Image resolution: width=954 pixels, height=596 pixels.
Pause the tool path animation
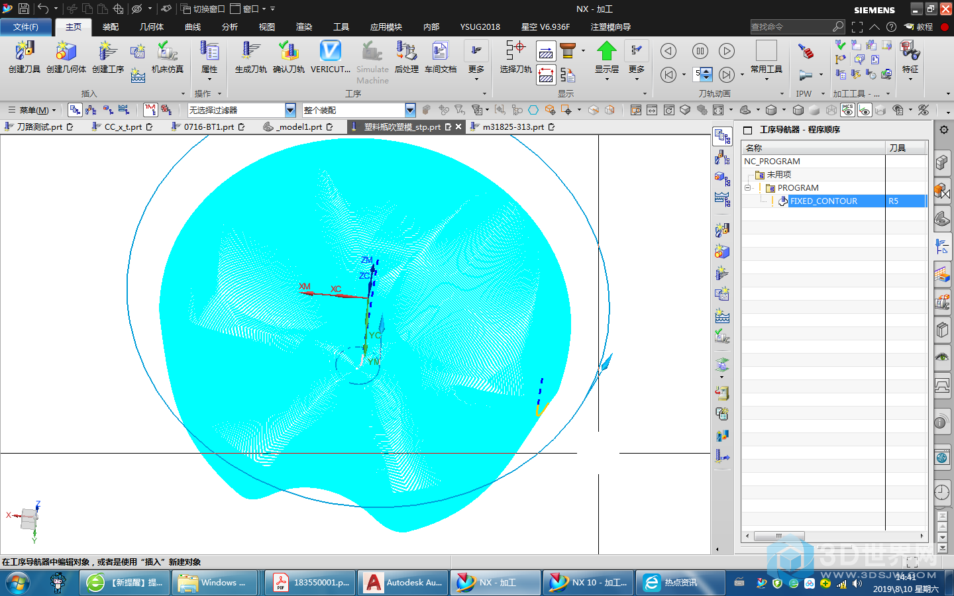(x=700, y=51)
